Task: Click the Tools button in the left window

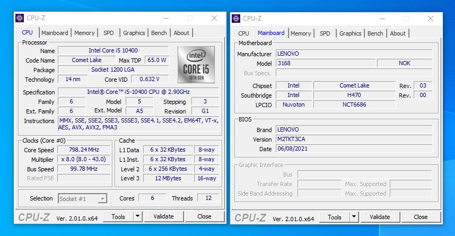Action: 118,216
